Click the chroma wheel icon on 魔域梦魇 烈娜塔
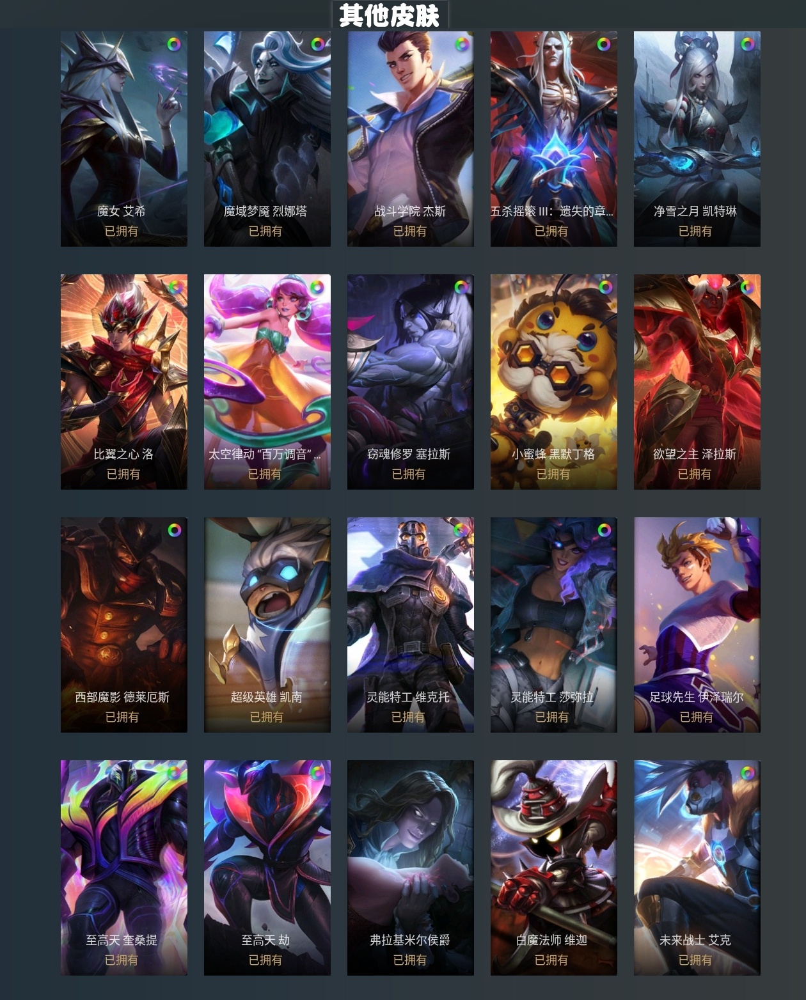Viewport: 806px width, 1000px height. [317, 44]
